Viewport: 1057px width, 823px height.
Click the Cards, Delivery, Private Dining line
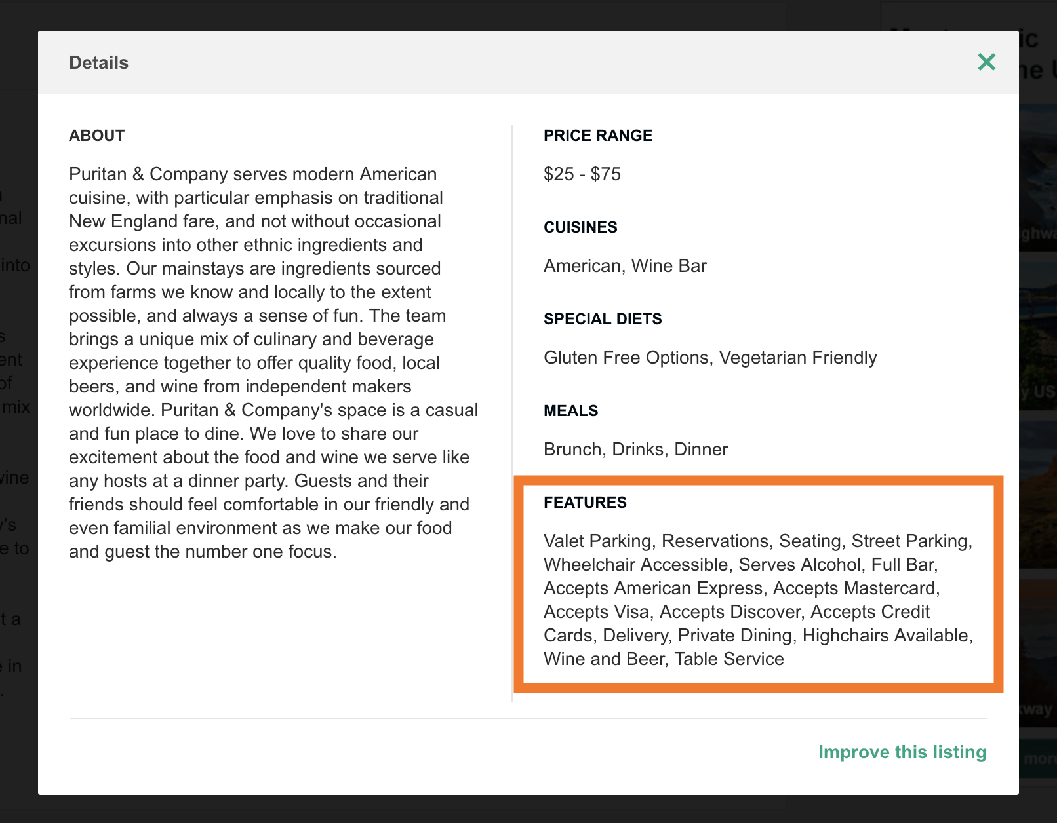[x=758, y=636]
